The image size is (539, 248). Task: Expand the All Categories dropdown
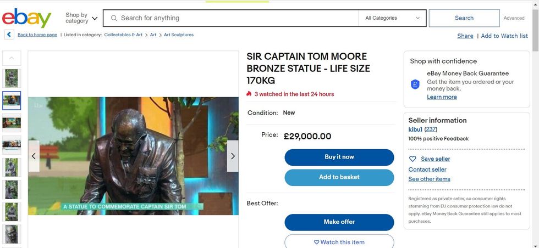tap(393, 18)
